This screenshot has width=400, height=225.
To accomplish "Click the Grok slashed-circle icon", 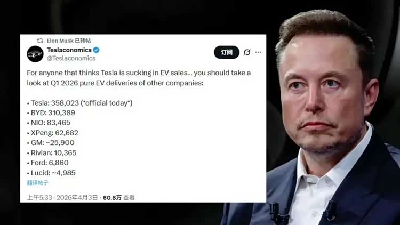I will (x=247, y=52).
